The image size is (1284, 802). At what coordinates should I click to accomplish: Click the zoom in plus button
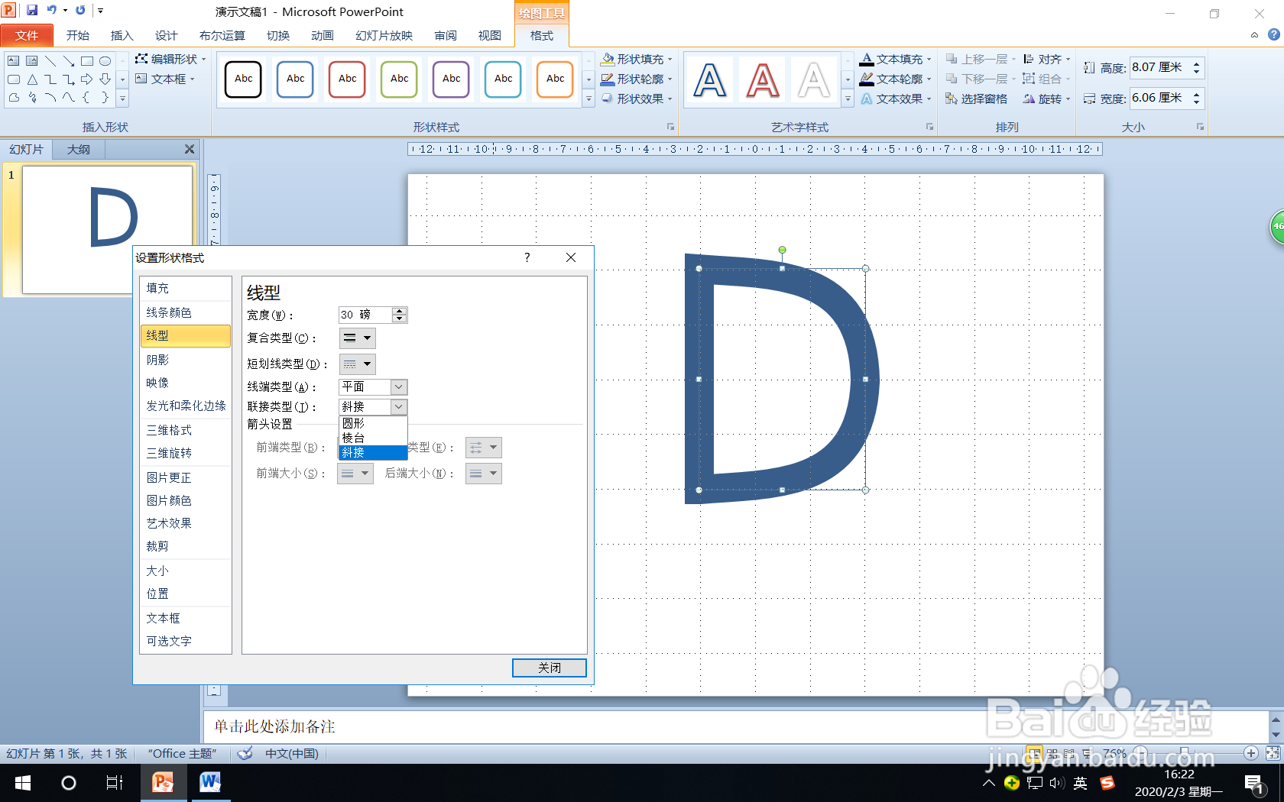(1251, 753)
